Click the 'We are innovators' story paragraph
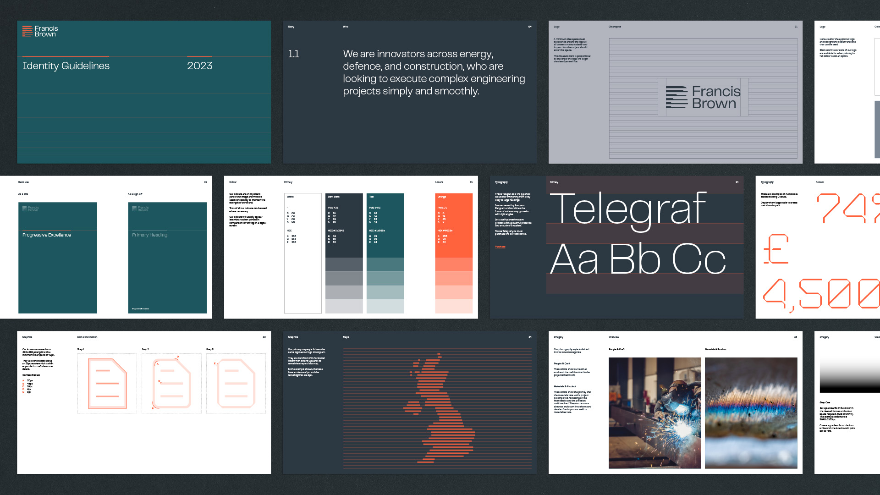 (434, 72)
